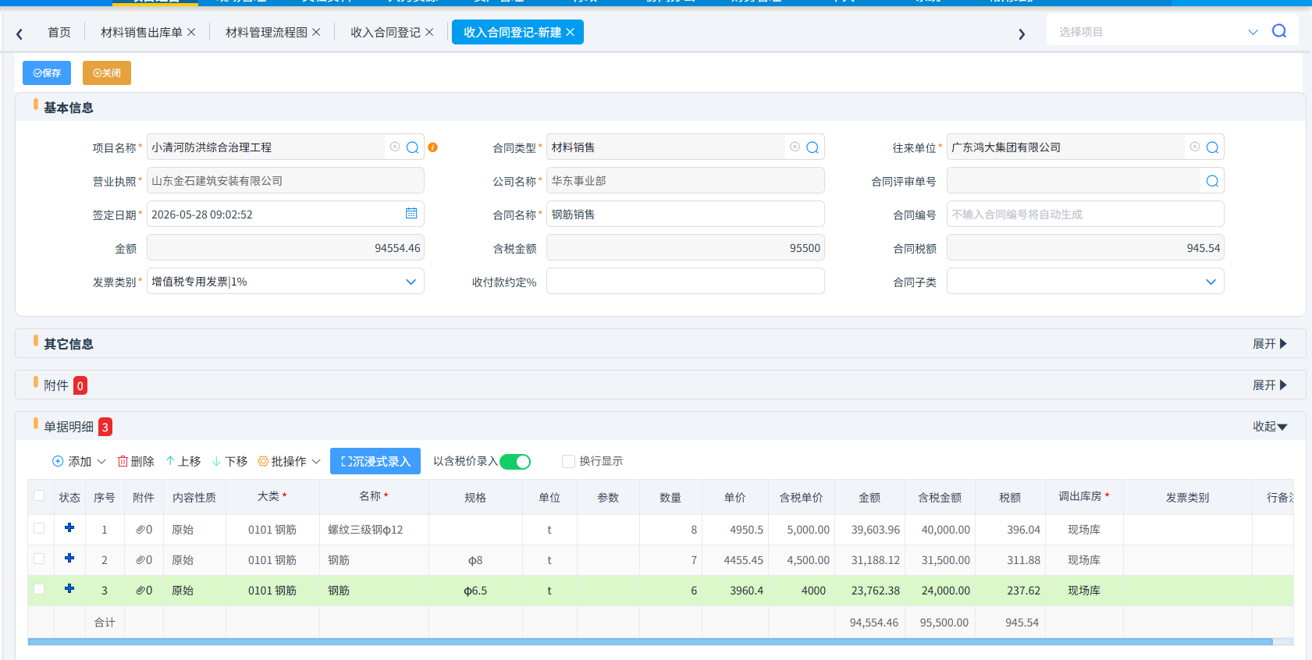The image size is (1312, 660).
Task: Select the checkbox for row 3
Action: (39, 589)
